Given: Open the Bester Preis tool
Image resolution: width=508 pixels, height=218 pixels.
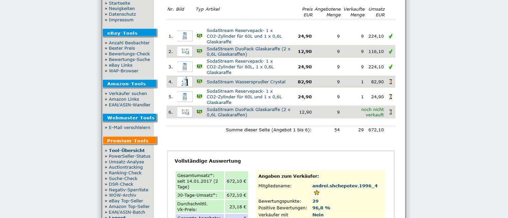Looking at the screenshot, I should (x=122, y=48).
